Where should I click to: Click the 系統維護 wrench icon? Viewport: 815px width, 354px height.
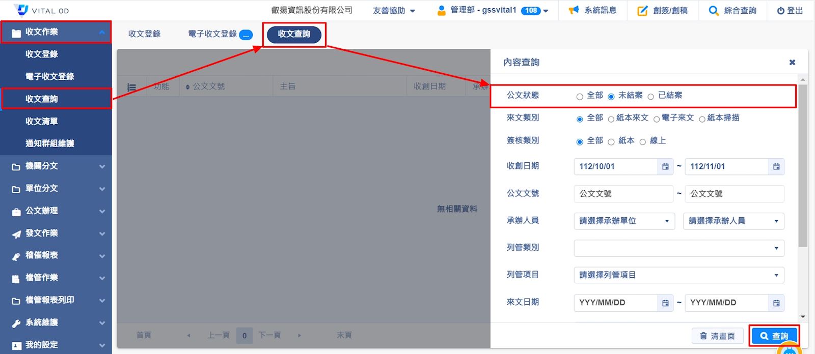pyautogui.click(x=16, y=323)
